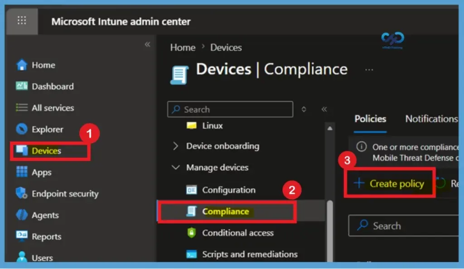
Task: Click the Conditional access shield icon
Action: (x=192, y=233)
